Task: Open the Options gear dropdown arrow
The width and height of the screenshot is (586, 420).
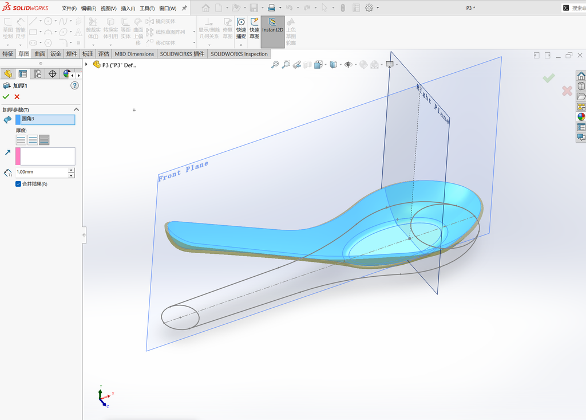Action: click(378, 8)
